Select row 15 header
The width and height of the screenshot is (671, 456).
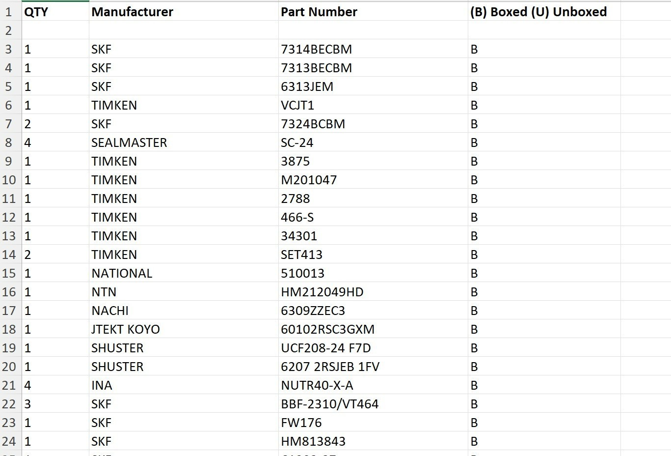[11, 273]
